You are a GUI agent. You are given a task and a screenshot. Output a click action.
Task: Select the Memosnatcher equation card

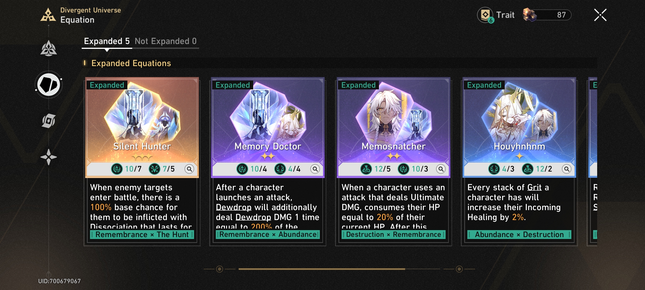(393, 161)
